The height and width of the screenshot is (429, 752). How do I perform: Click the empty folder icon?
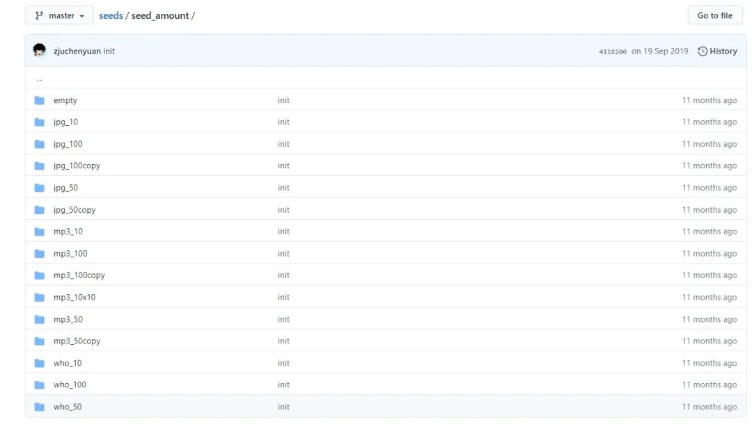click(x=40, y=100)
